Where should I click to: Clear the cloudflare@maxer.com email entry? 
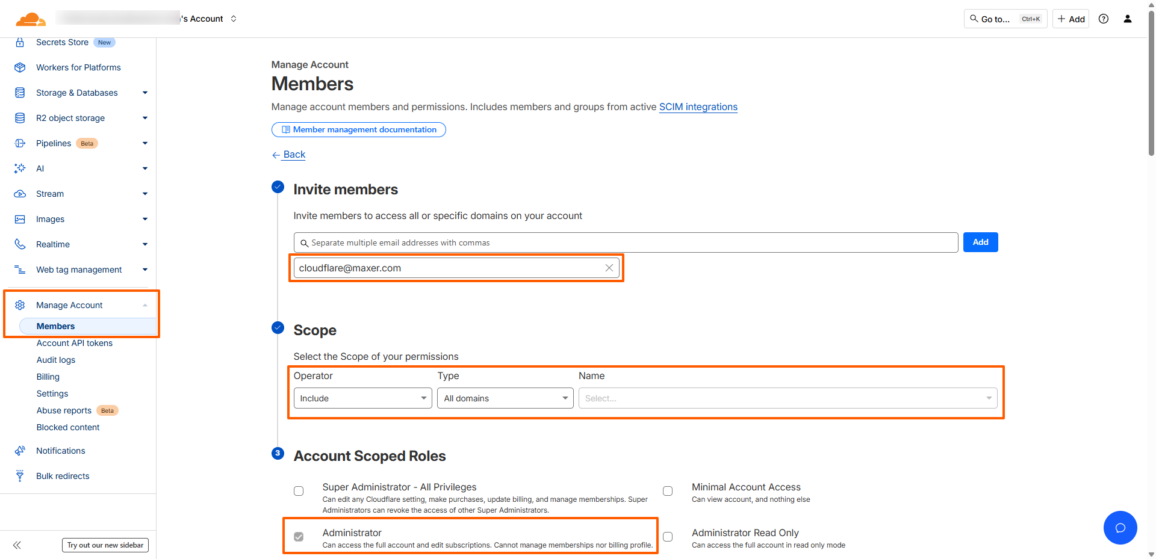[x=609, y=268]
